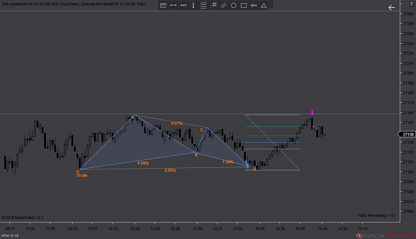Screen dimensions: 416x239
Task: Click the 0.67% ratio label
Action: point(176,123)
